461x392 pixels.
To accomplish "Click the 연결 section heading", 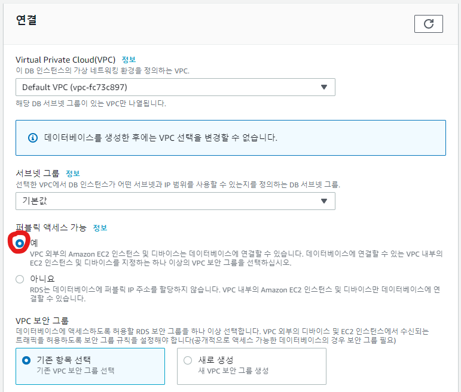I will click(26, 20).
